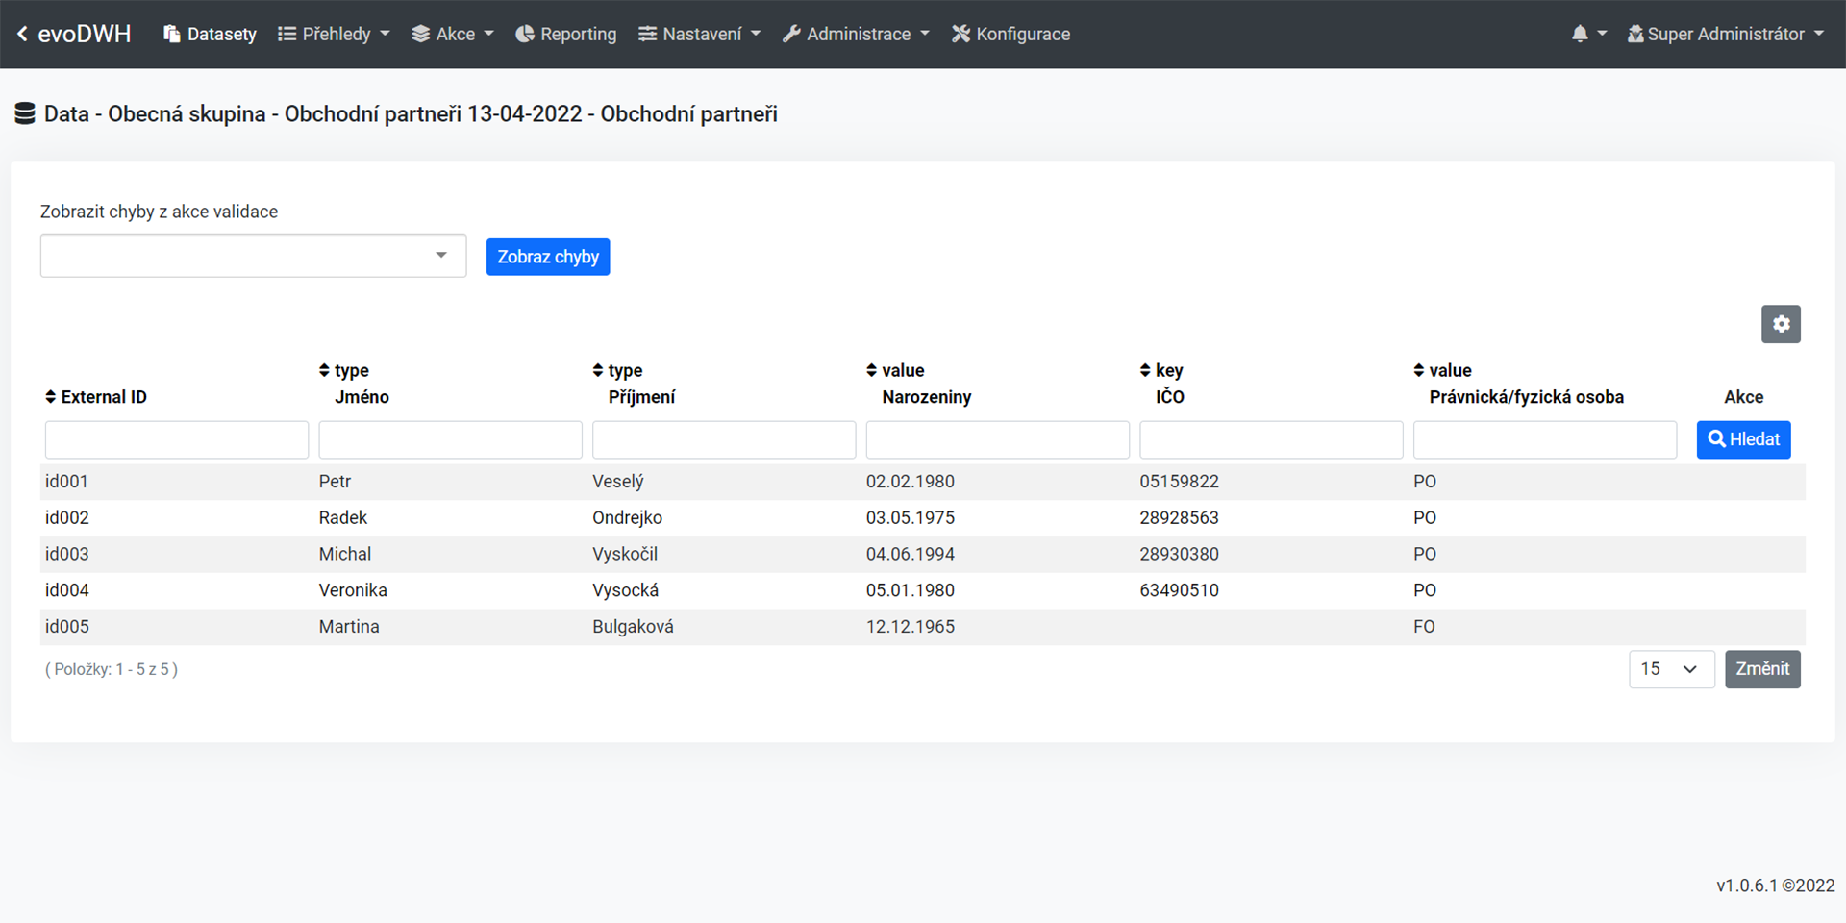Screen dimensions: 1846x923
Task: Click the items count text Položky: 1 - 5 z 5
Action: 112,669
